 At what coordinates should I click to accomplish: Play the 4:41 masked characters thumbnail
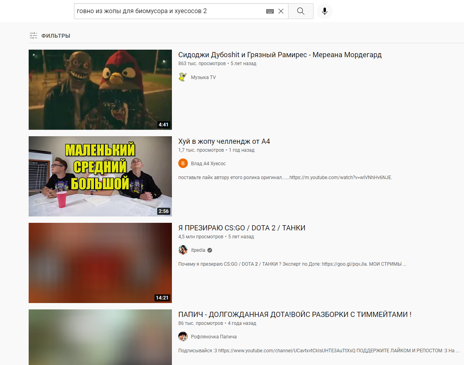click(x=100, y=89)
